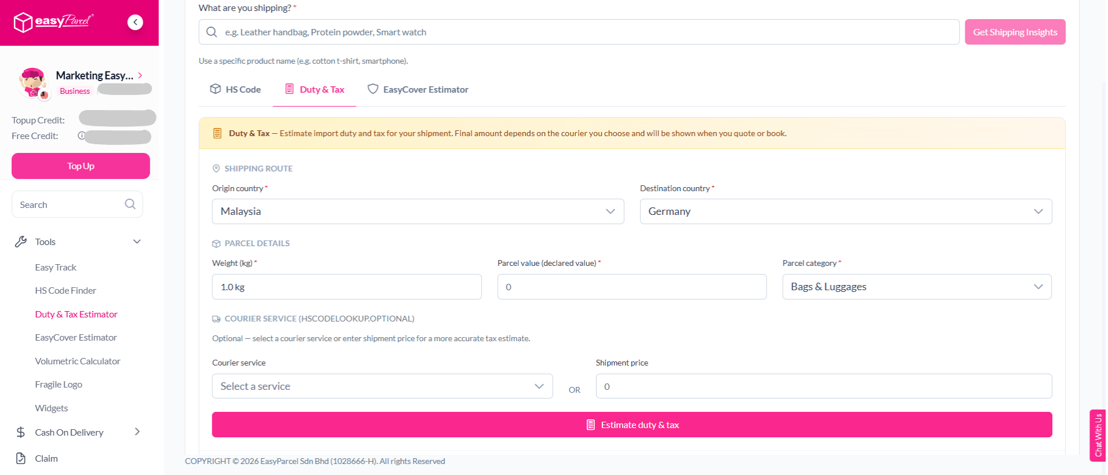Open Widgets in sidebar
Screen dimensions: 1108x475
pos(52,408)
